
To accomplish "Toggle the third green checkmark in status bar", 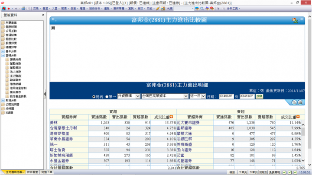I will (x=295, y=172).
